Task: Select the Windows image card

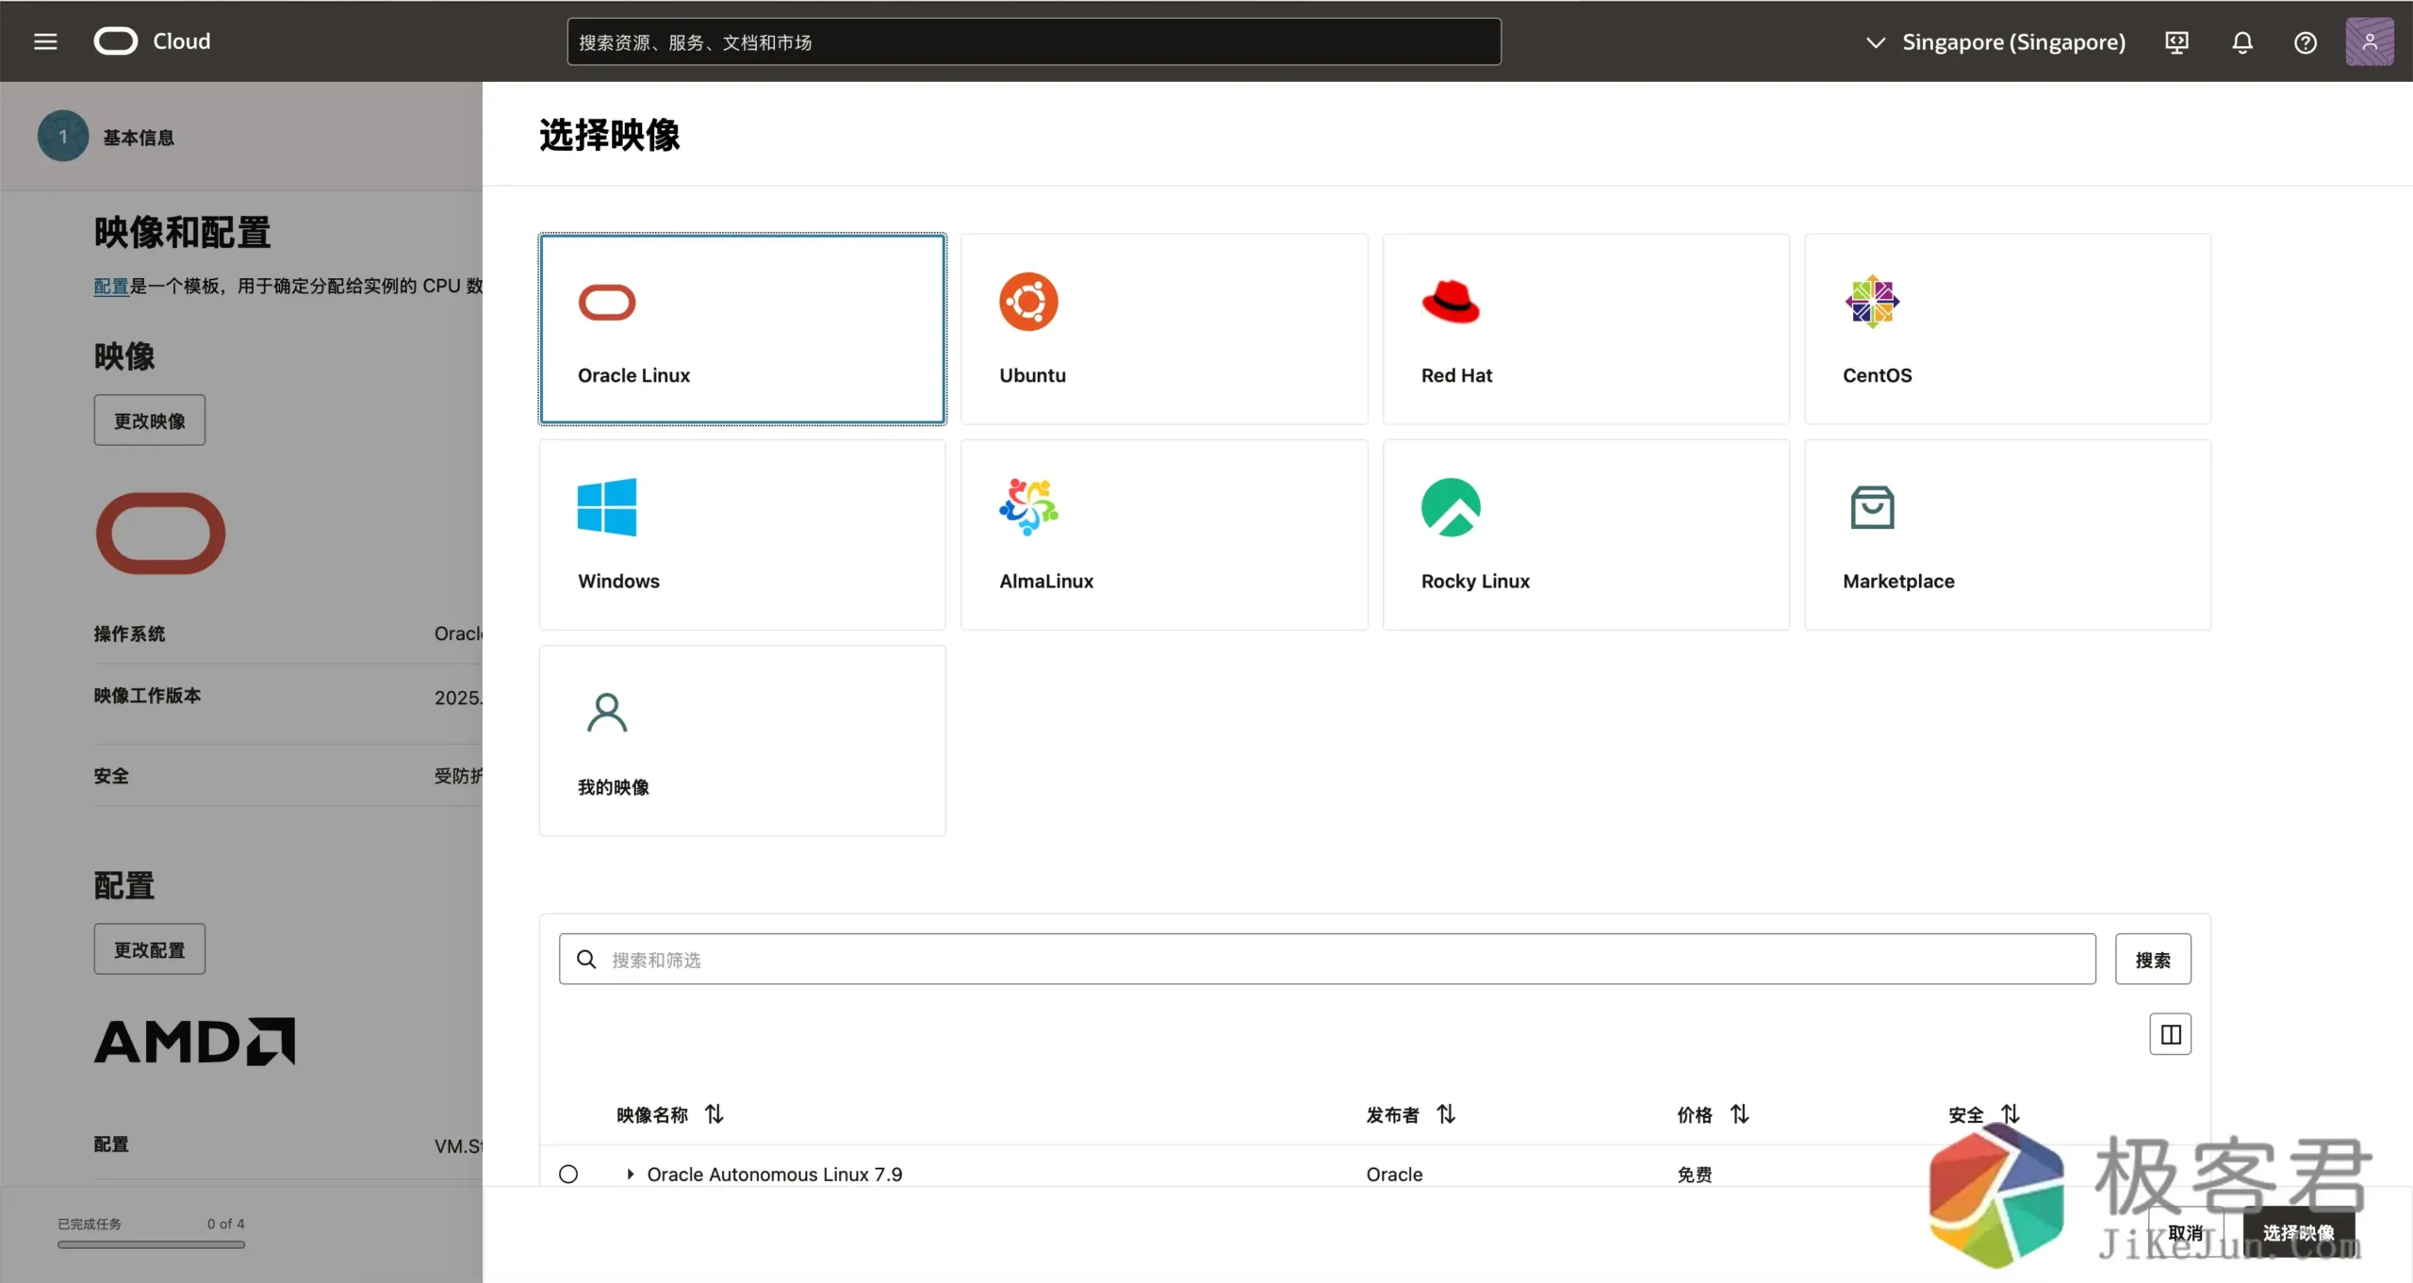Action: [743, 535]
